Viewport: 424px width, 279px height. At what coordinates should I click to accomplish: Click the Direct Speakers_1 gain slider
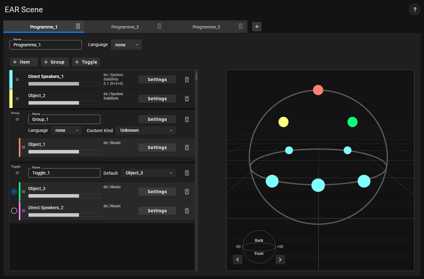point(64,84)
